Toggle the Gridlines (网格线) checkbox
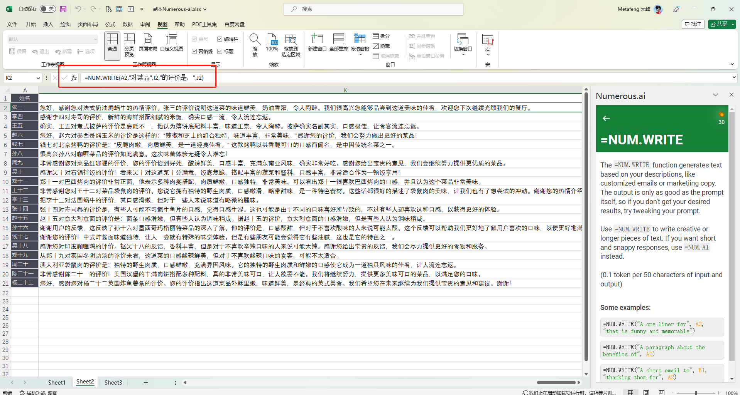 coord(194,52)
